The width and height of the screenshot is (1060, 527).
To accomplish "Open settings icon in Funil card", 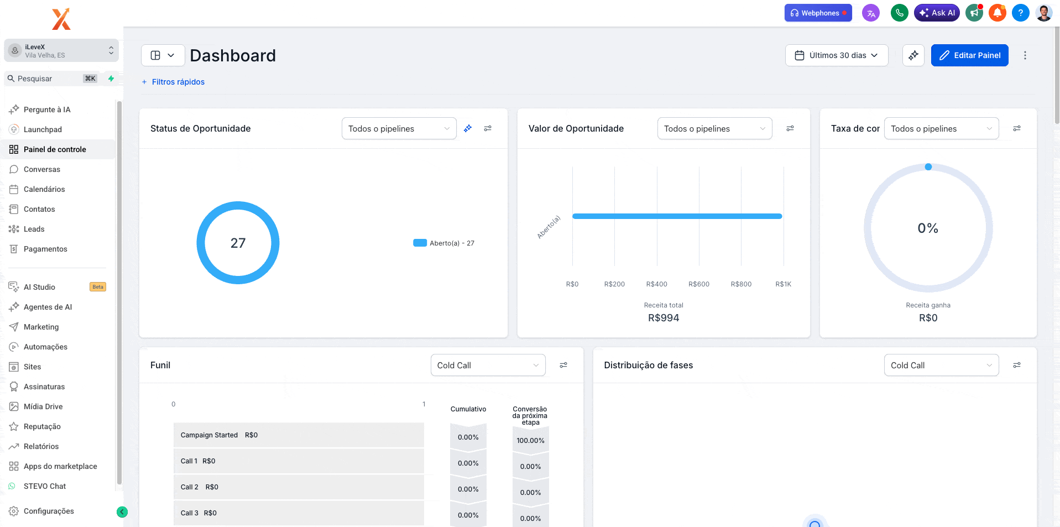I will 563,365.
